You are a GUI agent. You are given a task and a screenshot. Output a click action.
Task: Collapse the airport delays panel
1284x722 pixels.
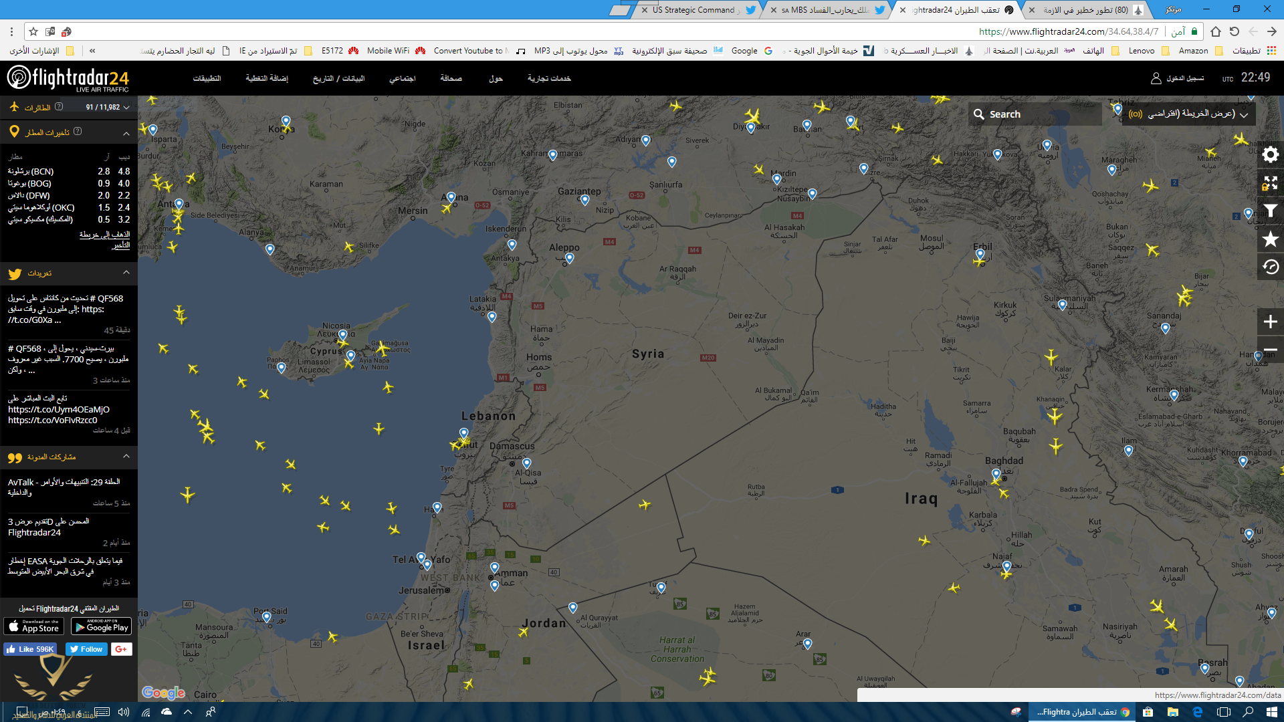[126, 133]
